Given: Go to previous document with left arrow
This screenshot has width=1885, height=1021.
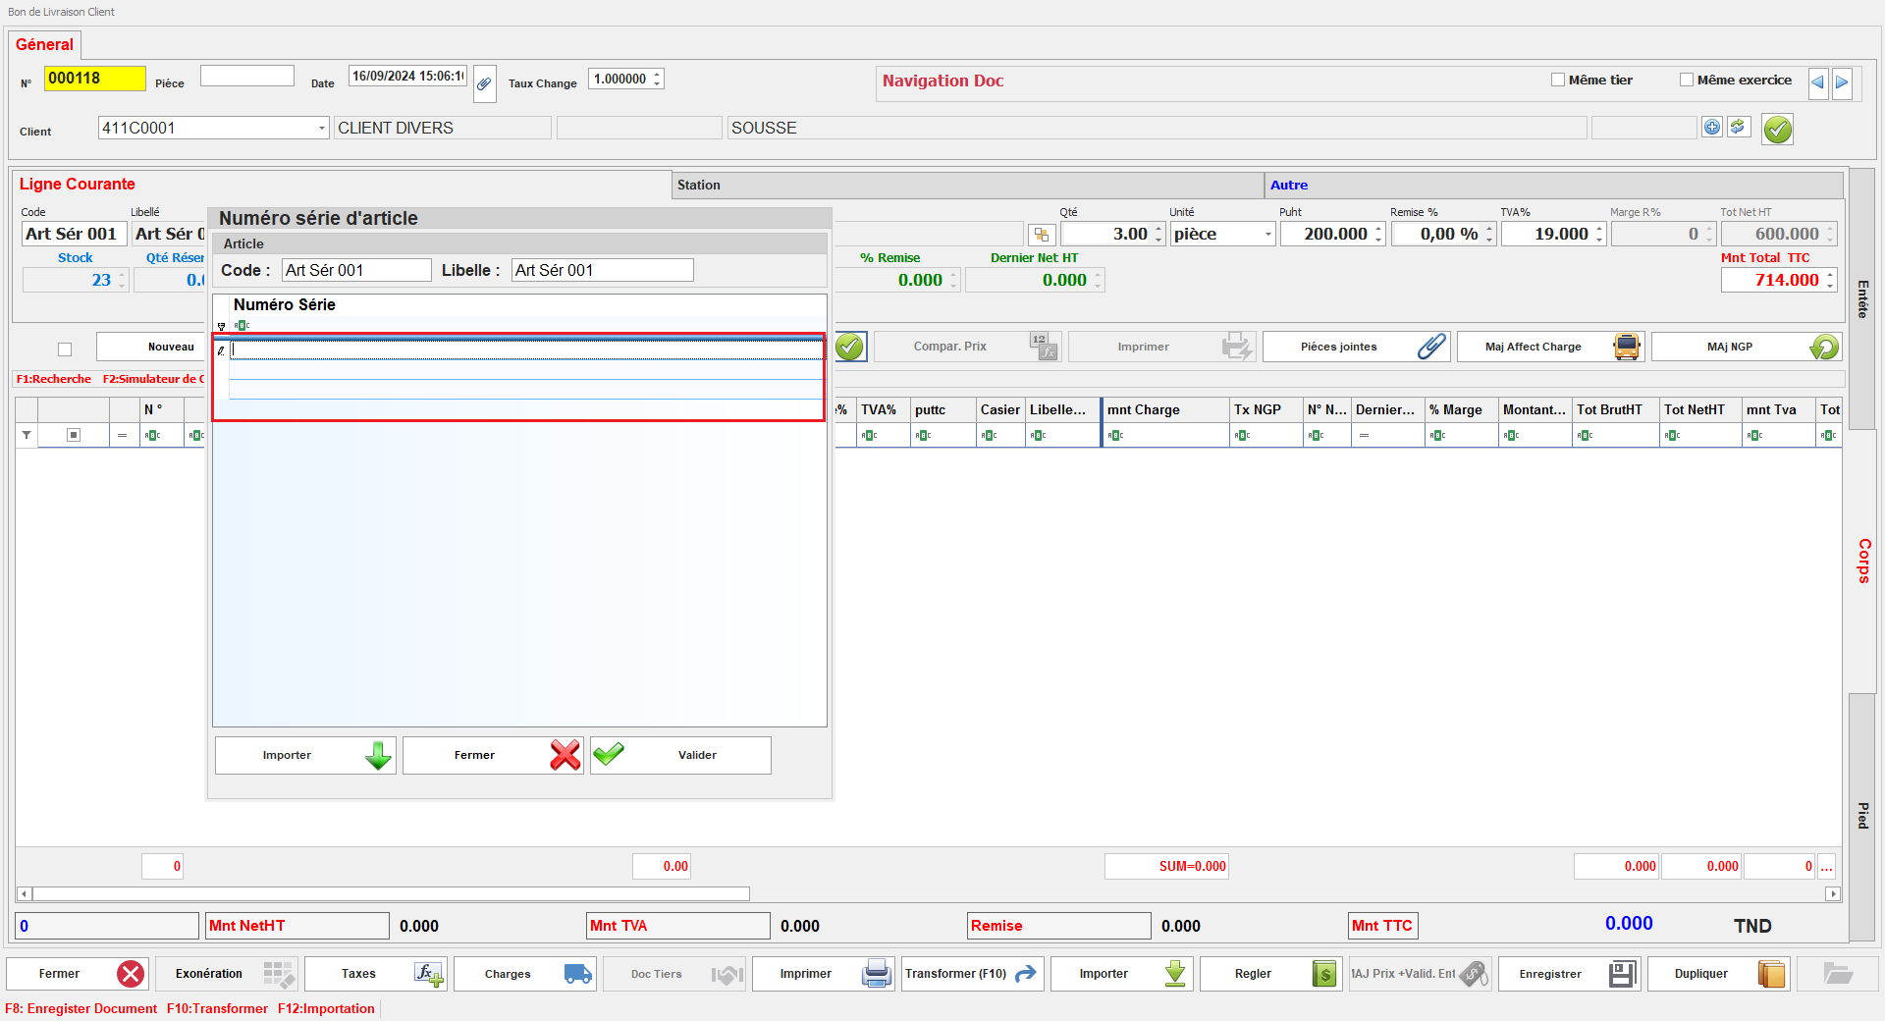Looking at the screenshot, I should pos(1817,82).
